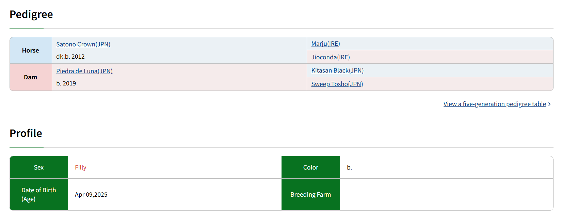This screenshot has width=561, height=217.
Task: Open the Jioconda(IRE) pedigree link
Action: pyautogui.click(x=331, y=57)
